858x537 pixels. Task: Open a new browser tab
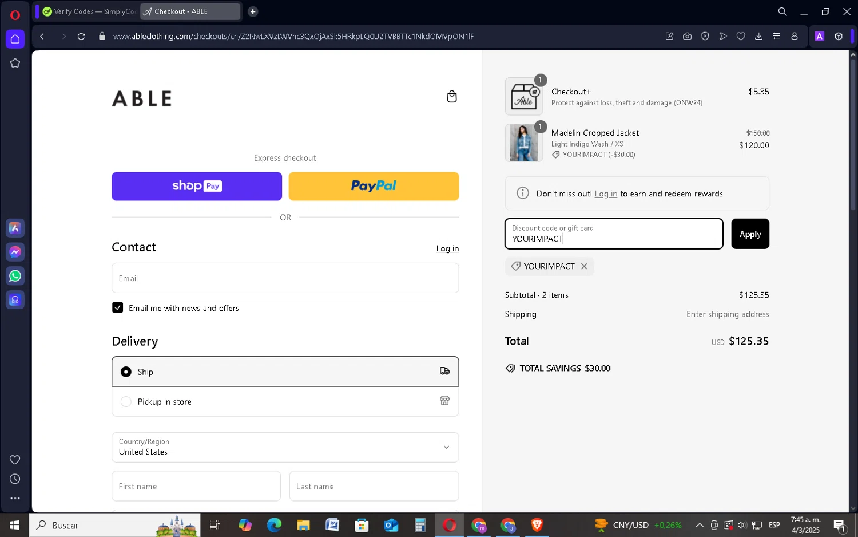(253, 11)
